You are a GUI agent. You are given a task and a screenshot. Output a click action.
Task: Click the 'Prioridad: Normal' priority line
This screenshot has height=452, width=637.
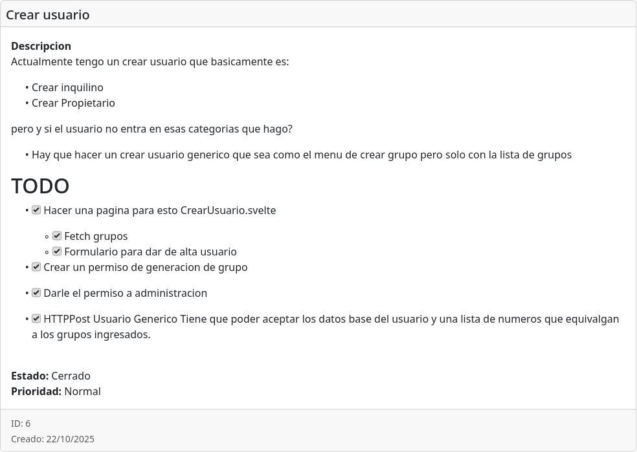click(x=56, y=391)
